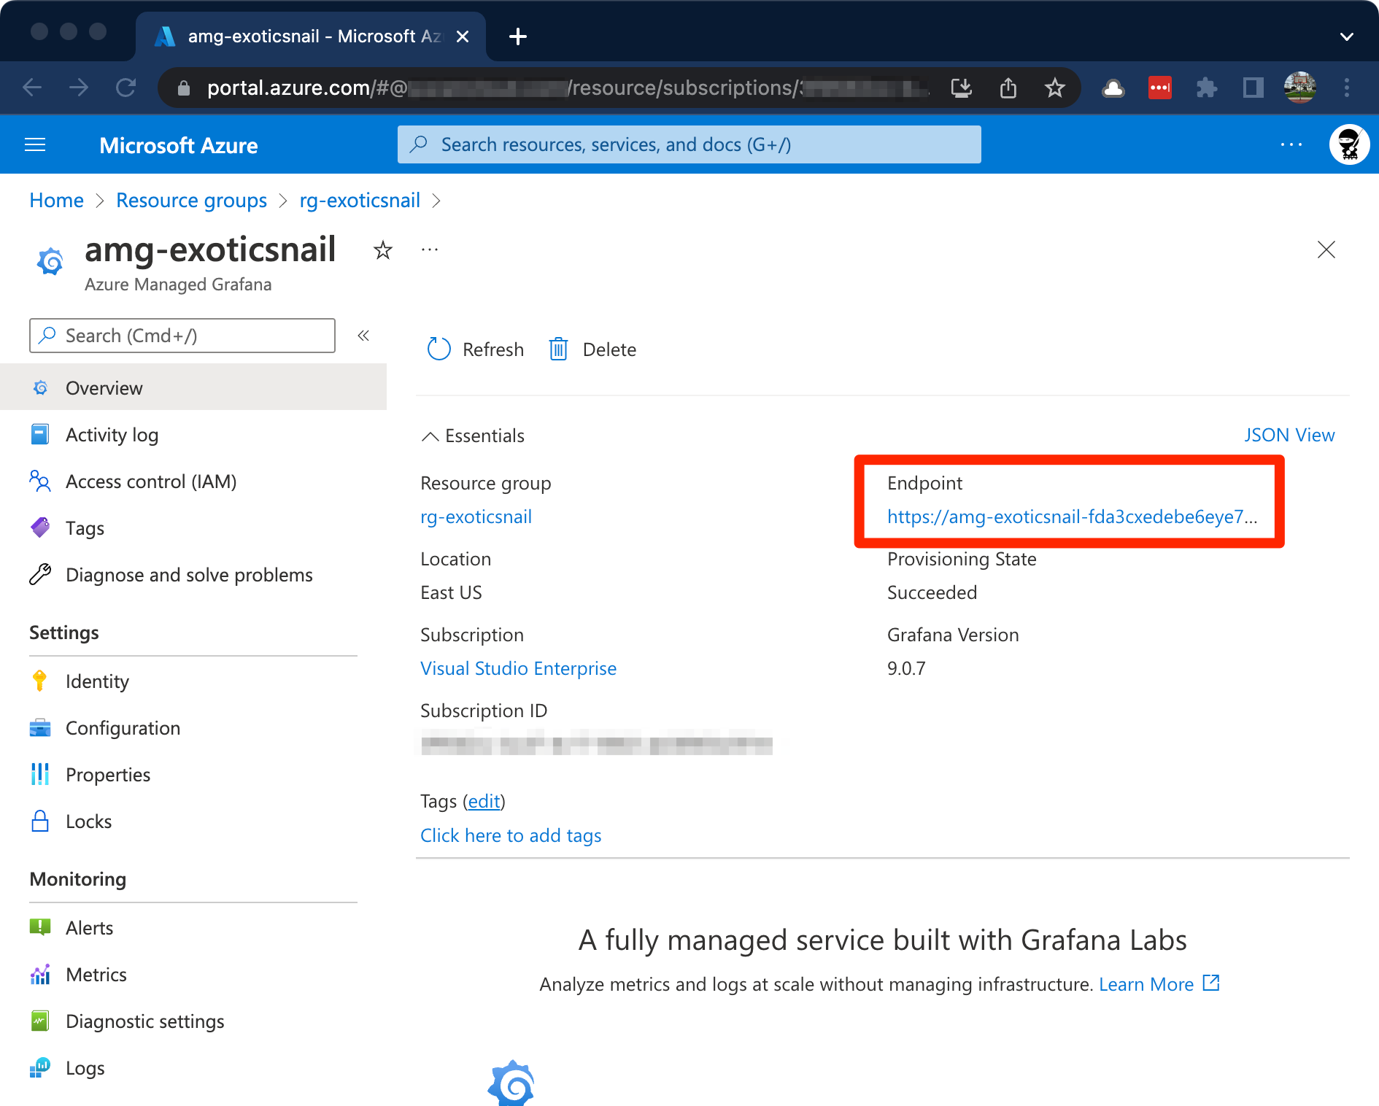Open more options ellipsis beside resource title
The height and width of the screenshot is (1106, 1379).
[x=430, y=250]
